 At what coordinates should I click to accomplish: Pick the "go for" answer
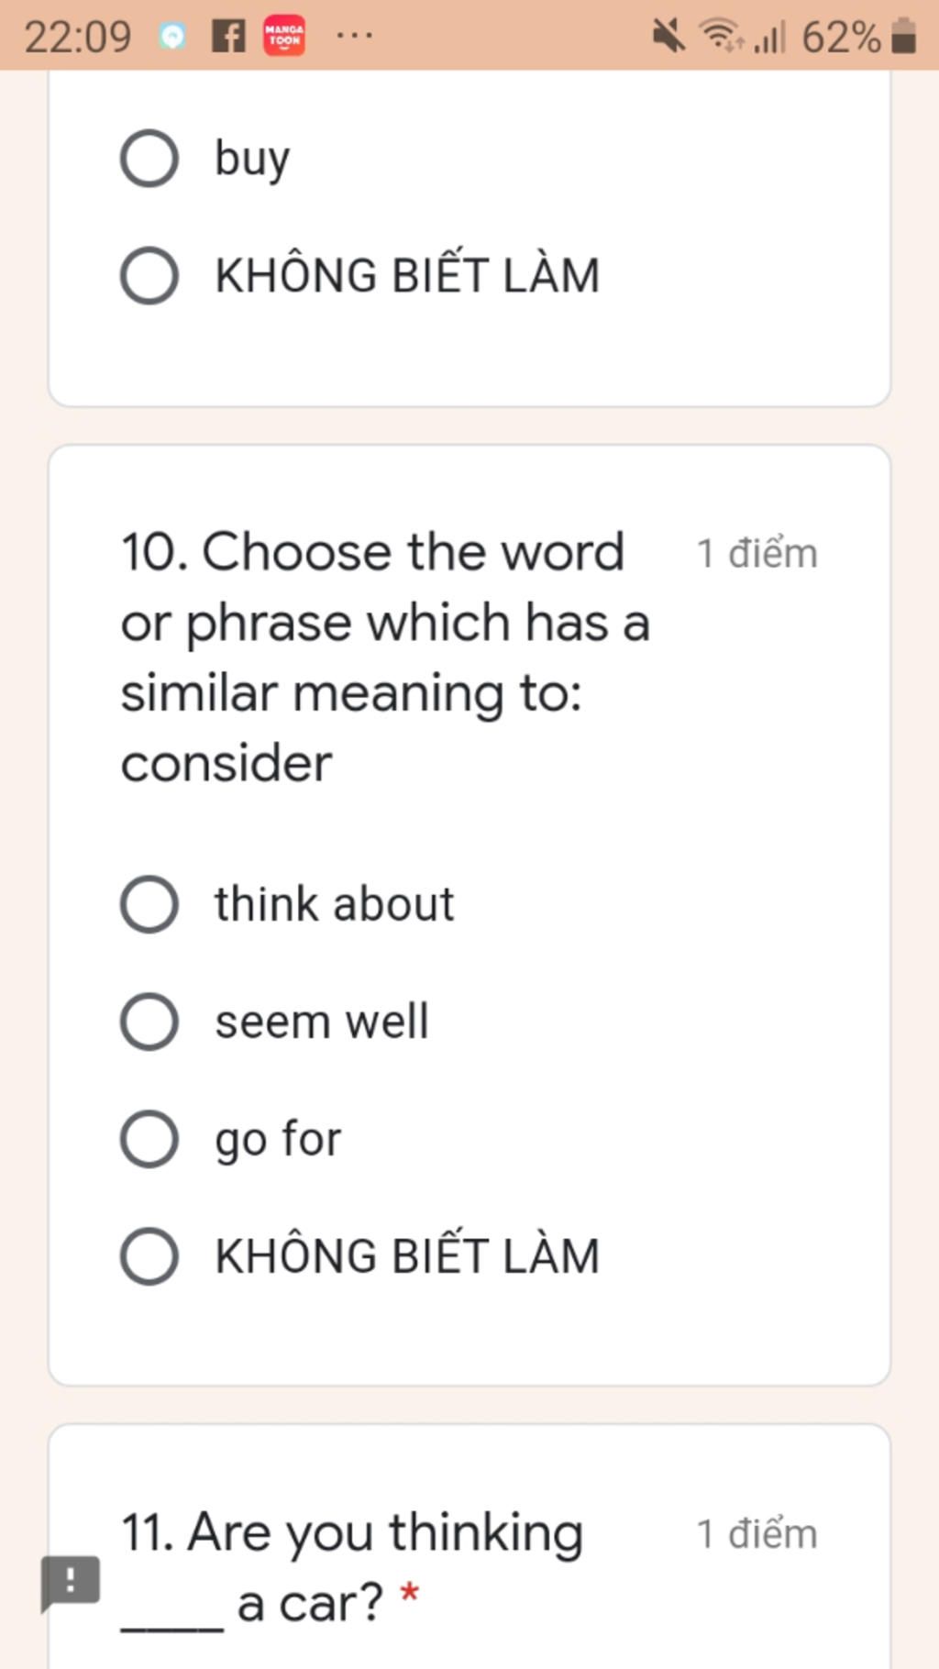pyautogui.click(x=149, y=1139)
